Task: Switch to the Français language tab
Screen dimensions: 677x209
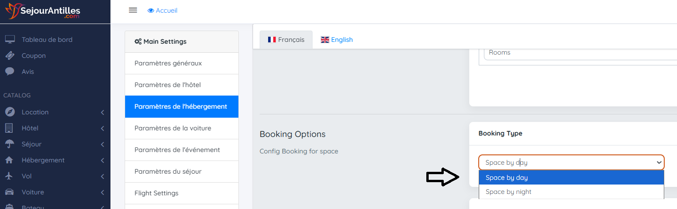Action: pyautogui.click(x=286, y=40)
